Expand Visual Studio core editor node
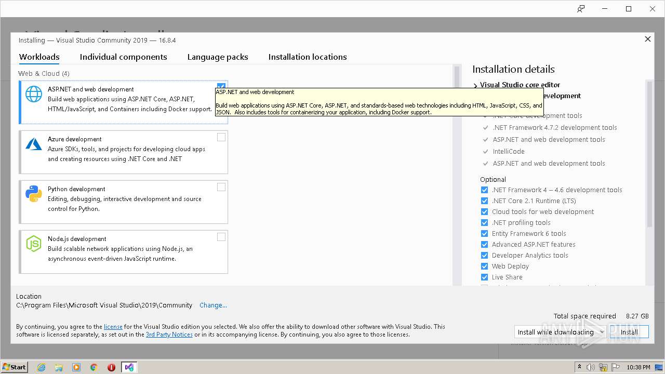This screenshot has width=665, height=374. (x=475, y=85)
